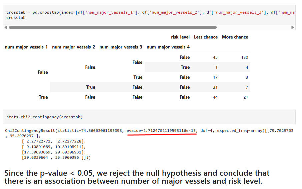
Task: Select the 'More chance' column header
Action: [235, 37]
